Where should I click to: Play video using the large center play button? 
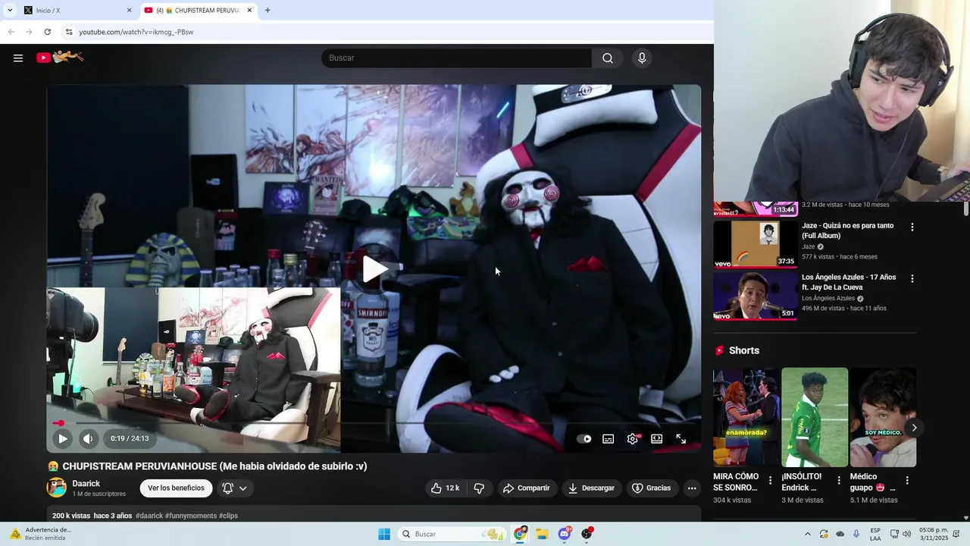coord(374,268)
